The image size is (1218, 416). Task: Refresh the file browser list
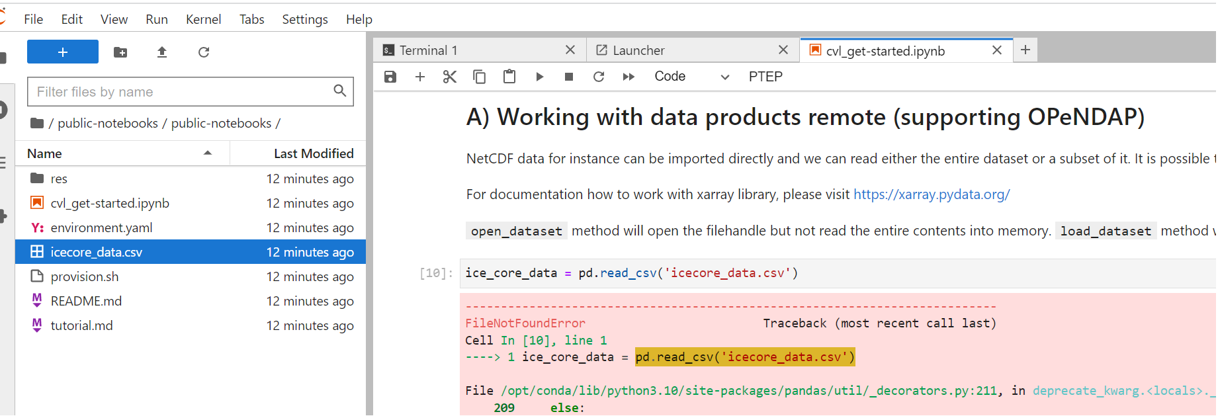click(204, 52)
